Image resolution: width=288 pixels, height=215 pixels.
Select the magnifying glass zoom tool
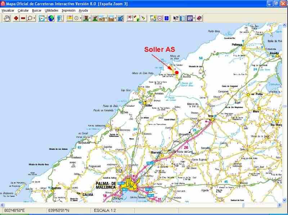click(30, 18)
